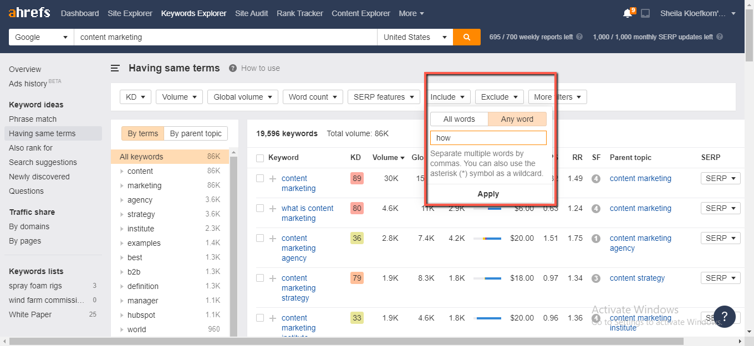Open the United States country dropdown
The height and width of the screenshot is (346, 754).
click(415, 37)
